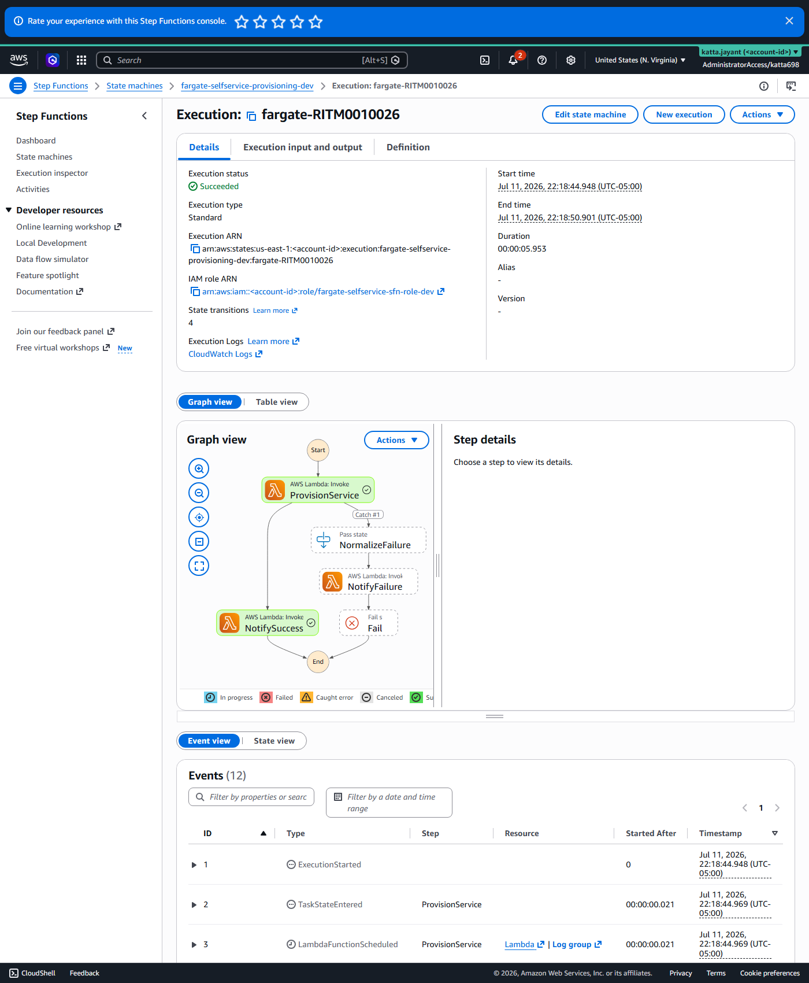Screen dimensions: 809x983
Task: Copy the execution name icon beside title
Action: (251, 116)
